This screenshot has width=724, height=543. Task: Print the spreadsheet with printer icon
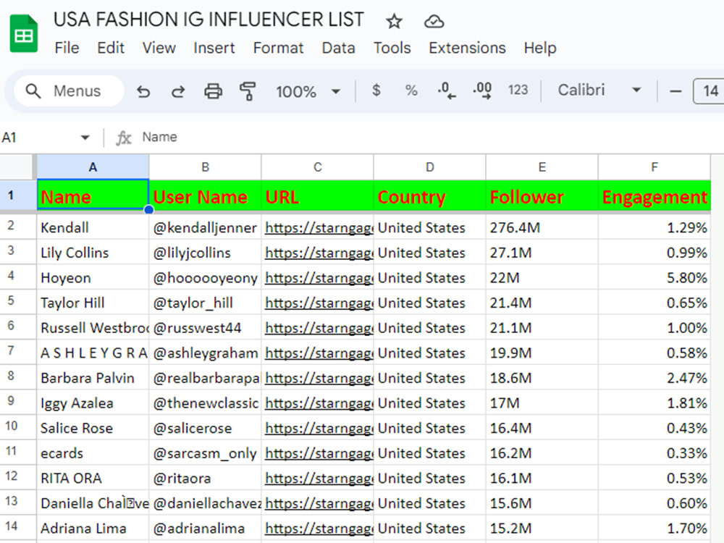point(213,91)
